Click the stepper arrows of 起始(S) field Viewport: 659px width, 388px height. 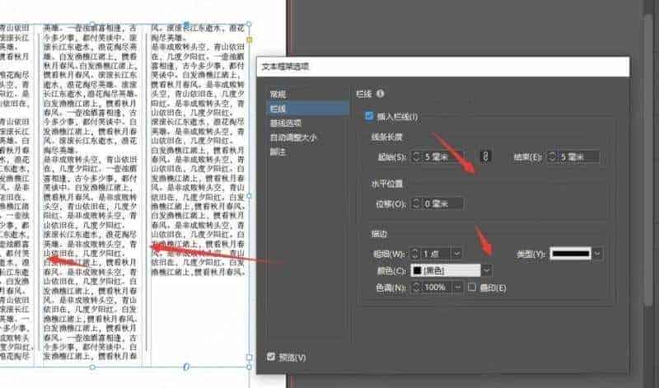point(417,157)
